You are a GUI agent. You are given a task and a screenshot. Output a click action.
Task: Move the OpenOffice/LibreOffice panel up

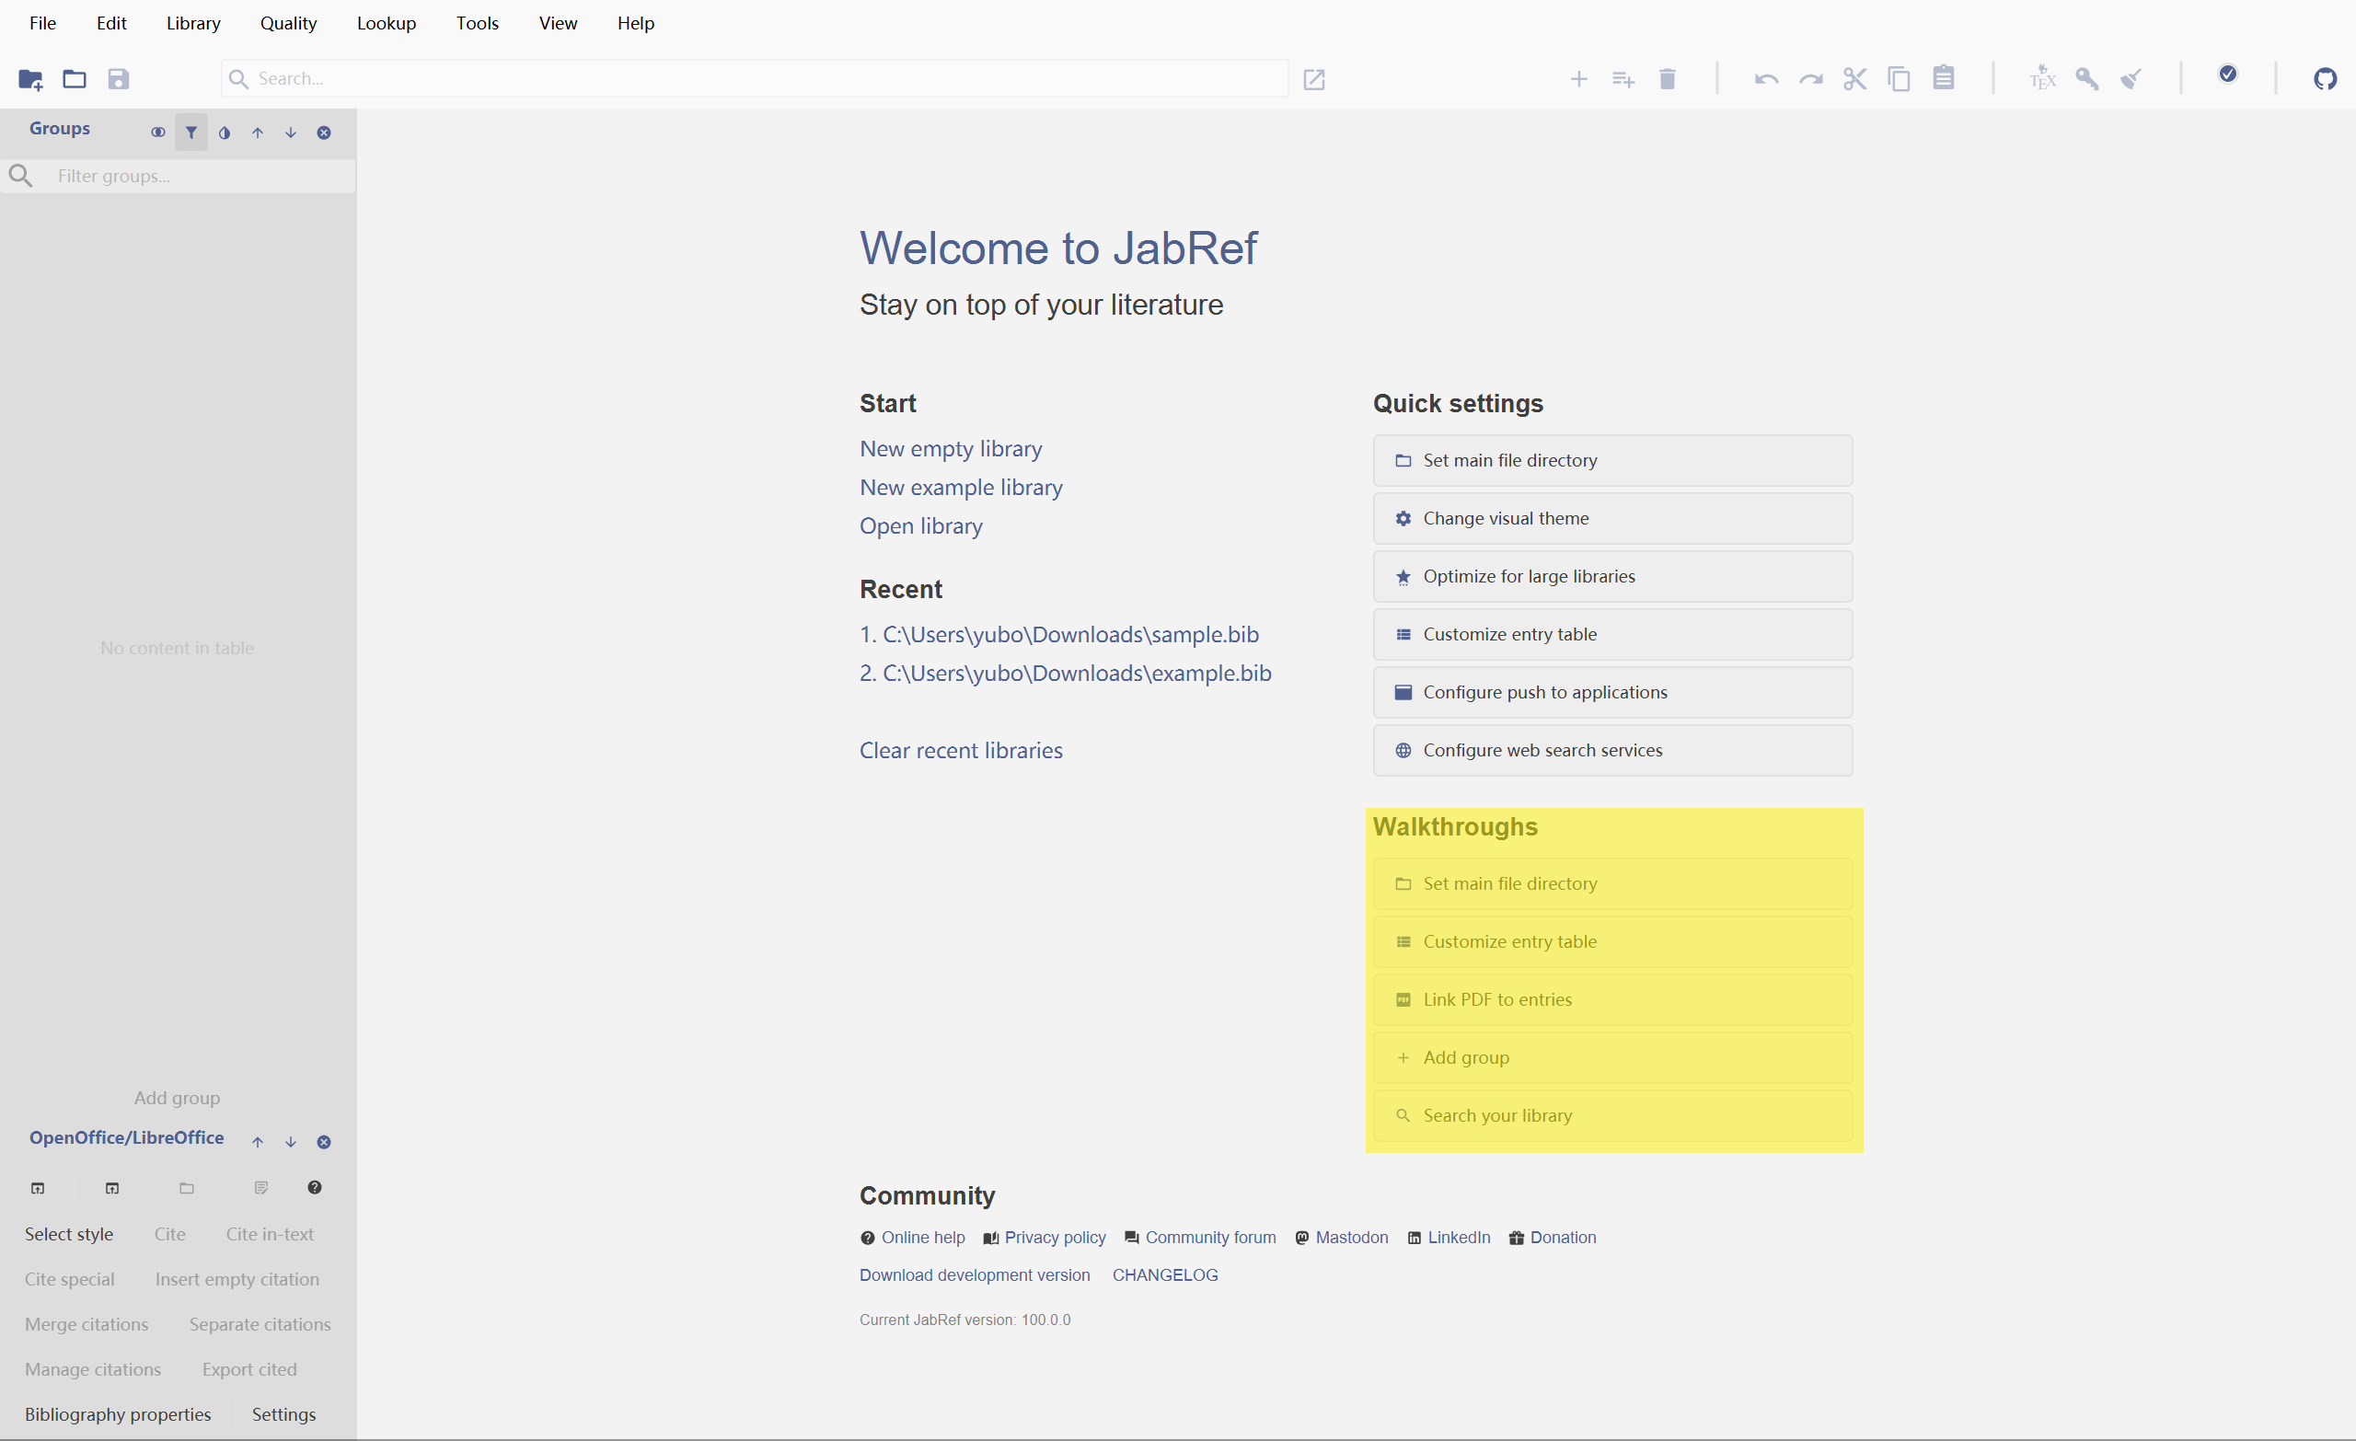click(257, 1143)
